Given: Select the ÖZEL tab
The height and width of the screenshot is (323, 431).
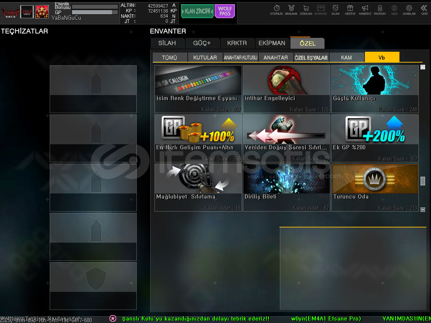Looking at the screenshot, I should [x=308, y=43].
